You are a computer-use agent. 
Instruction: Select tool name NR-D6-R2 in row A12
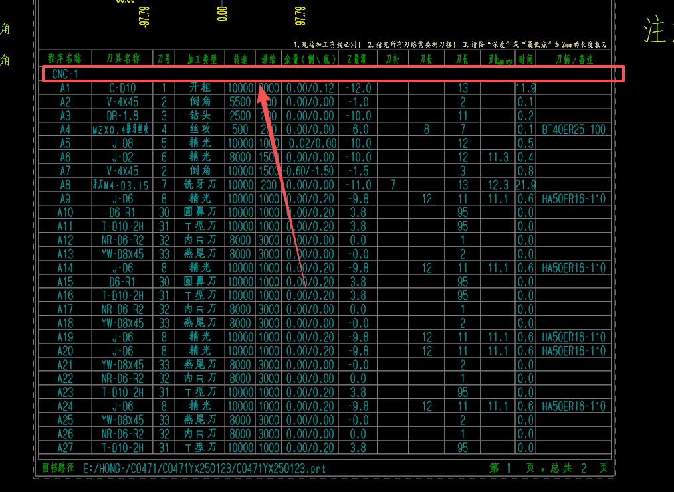pyautogui.click(x=122, y=240)
